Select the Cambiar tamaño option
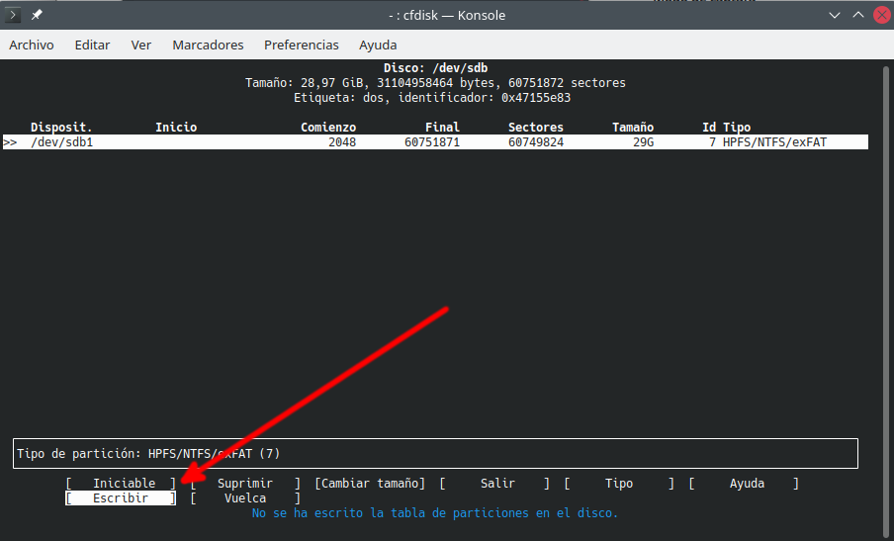Image resolution: width=894 pixels, height=541 pixels. point(370,484)
